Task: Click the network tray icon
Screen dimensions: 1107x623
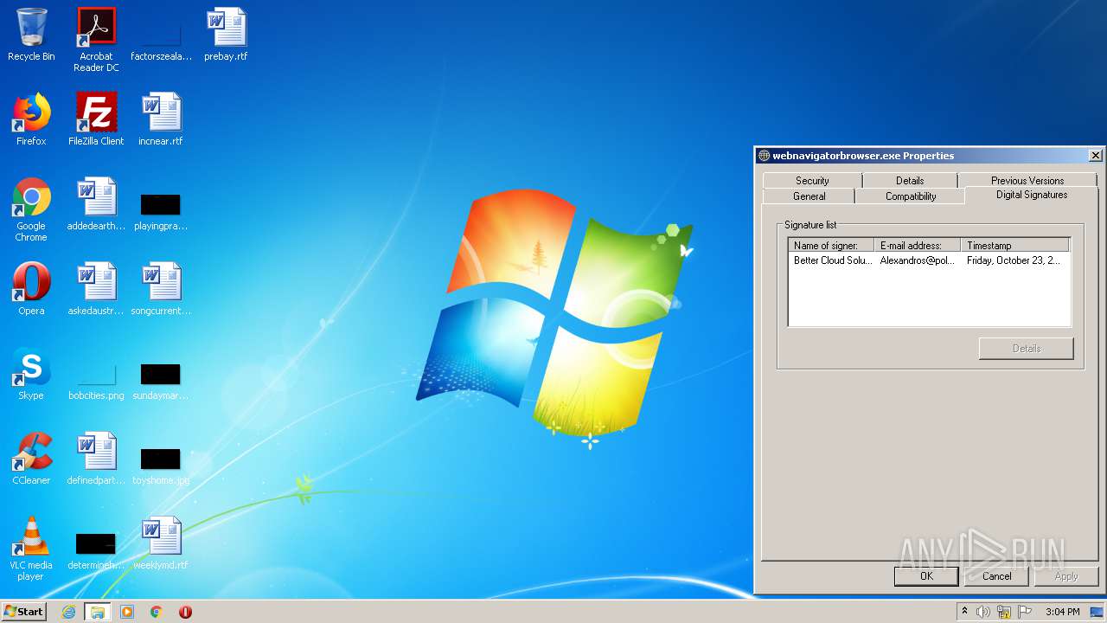Action: click(1004, 612)
